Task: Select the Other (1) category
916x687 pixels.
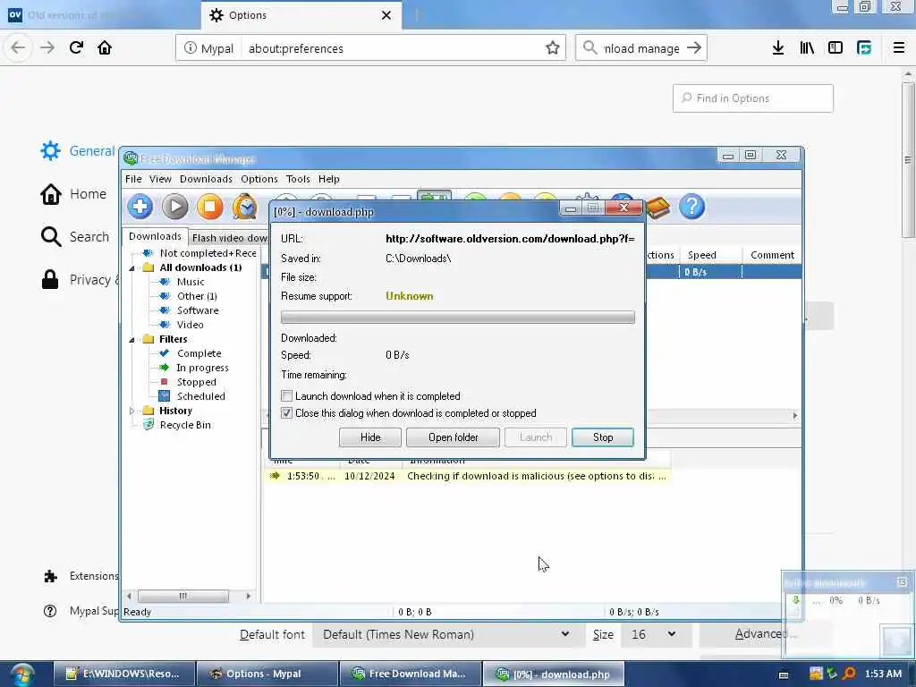Action: (x=197, y=296)
